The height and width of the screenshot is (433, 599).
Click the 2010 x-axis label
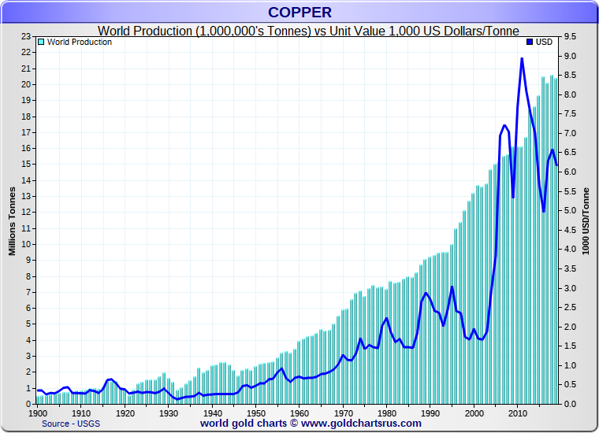pyautogui.click(x=518, y=413)
